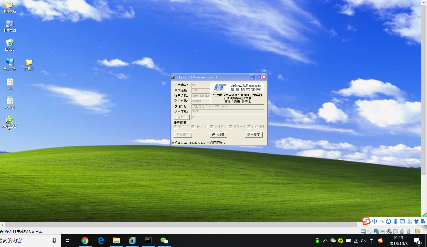Select the 实验二 folder on the desktop
Image resolution: width=427 pixels, height=247 pixels.
[x=29, y=64]
